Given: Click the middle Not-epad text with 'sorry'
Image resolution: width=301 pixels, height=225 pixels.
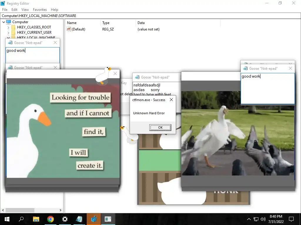Looking at the screenshot, I should 155,90.
